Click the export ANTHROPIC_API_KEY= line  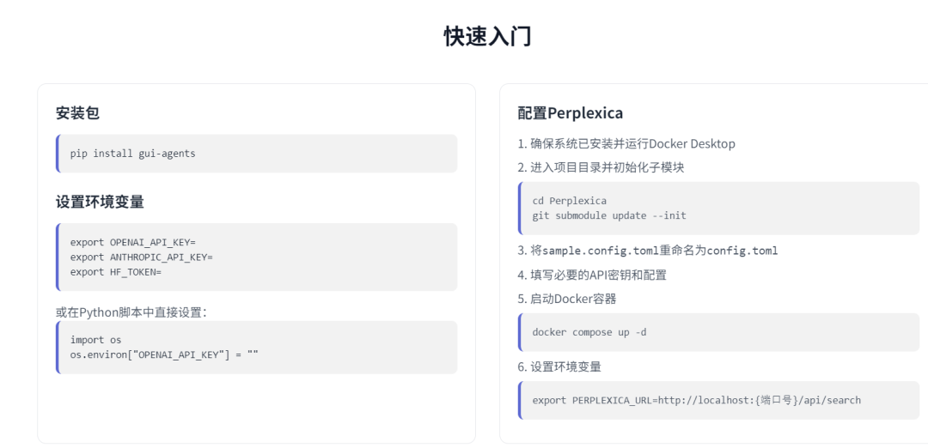(x=141, y=257)
